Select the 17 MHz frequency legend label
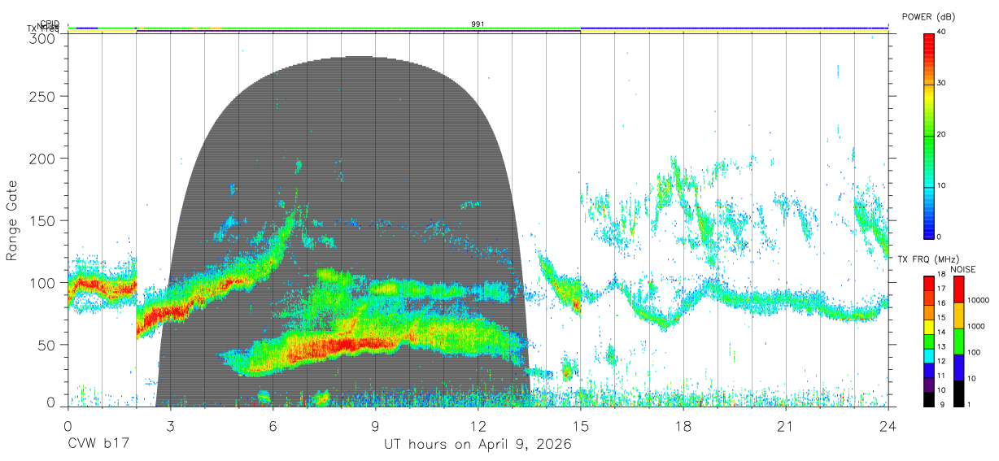Viewport: 999px width, 461px height. pyautogui.click(x=941, y=289)
